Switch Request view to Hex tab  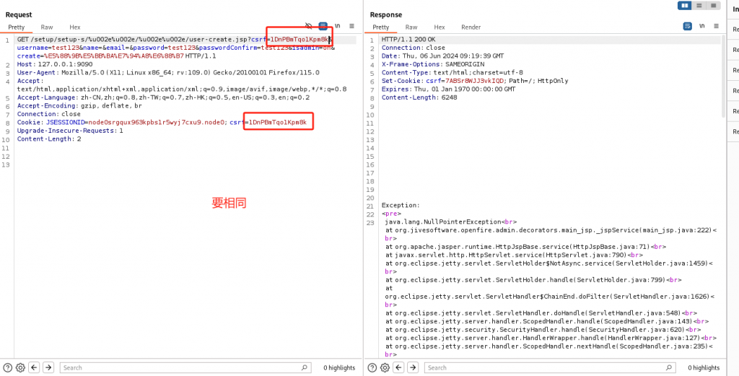point(75,27)
